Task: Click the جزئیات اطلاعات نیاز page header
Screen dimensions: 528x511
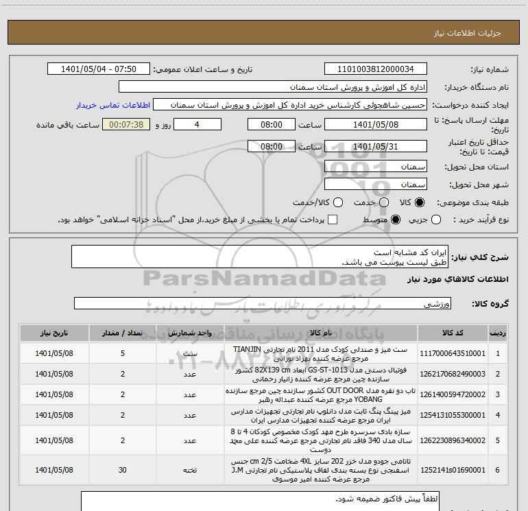Action: pos(468,33)
